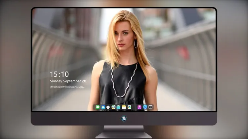Open the Camera app in dock
The height and width of the screenshot is (139, 248).
click(x=150, y=107)
